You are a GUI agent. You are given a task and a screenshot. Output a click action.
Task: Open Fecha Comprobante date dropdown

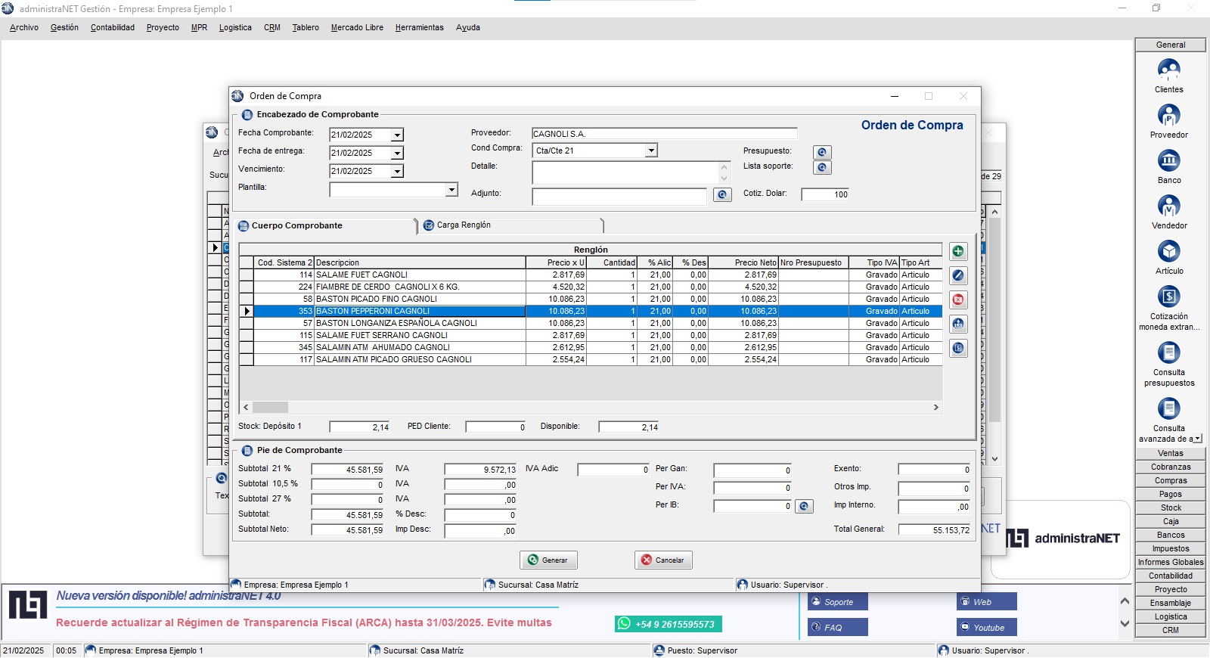(397, 135)
